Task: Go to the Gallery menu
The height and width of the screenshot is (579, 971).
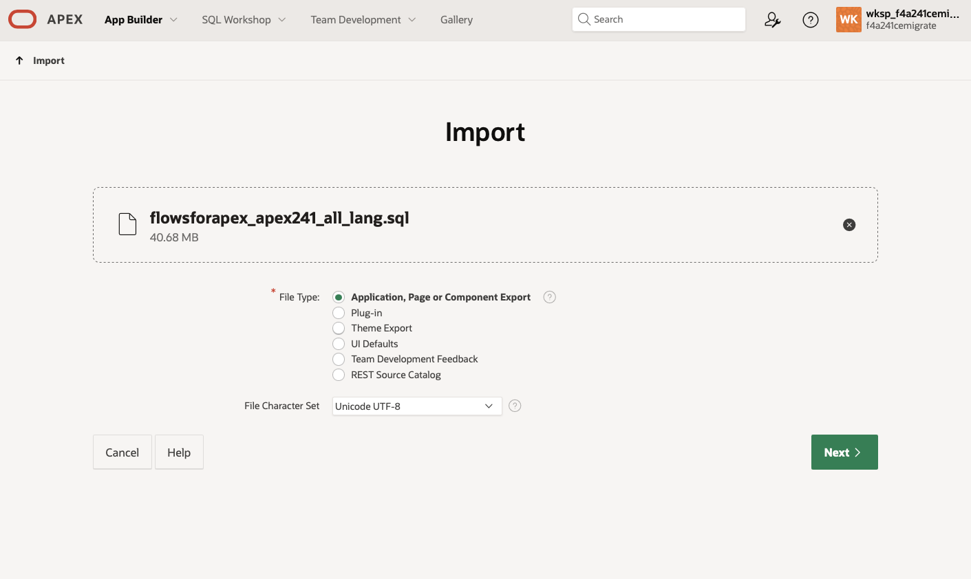Action: pyautogui.click(x=456, y=20)
